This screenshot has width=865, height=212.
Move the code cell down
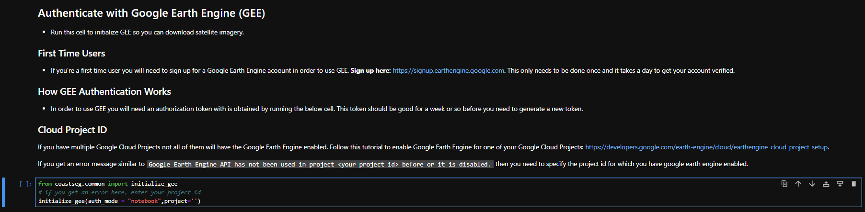tap(812, 184)
